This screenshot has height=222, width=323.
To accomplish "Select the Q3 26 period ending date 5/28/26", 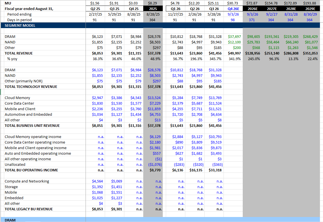I will [x=214, y=14].
